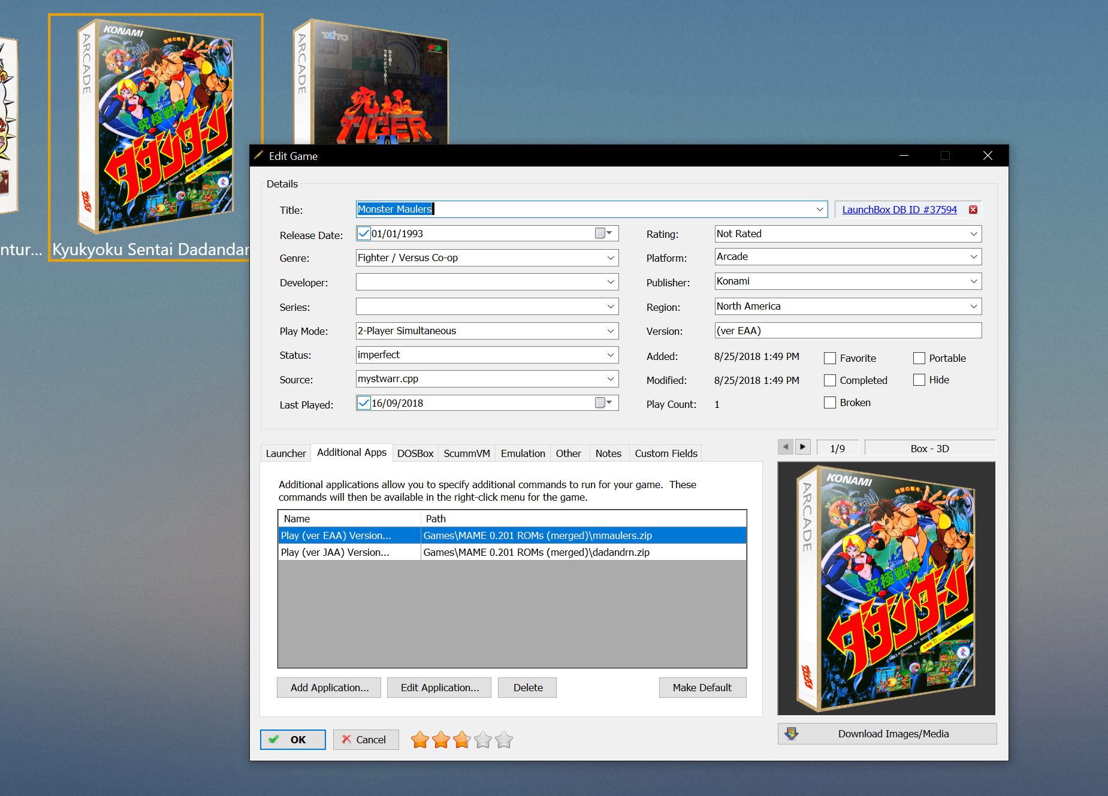Set rating to two stars
Screen dimensions: 1108x796
tap(441, 740)
